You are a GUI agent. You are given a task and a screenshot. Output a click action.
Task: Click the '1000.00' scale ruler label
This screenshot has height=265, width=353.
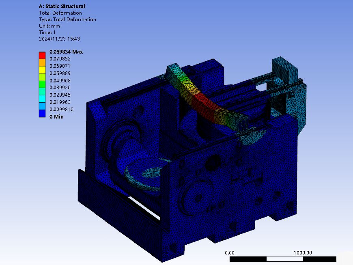click(x=303, y=252)
